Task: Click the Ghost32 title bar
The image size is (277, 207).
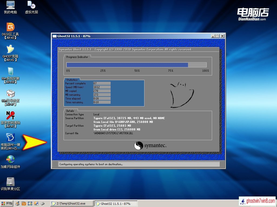Action: tap(130, 36)
